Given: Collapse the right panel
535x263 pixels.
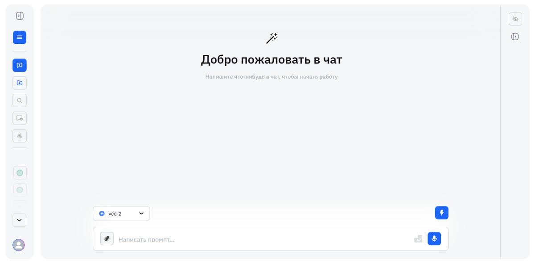Looking at the screenshot, I should (515, 36).
